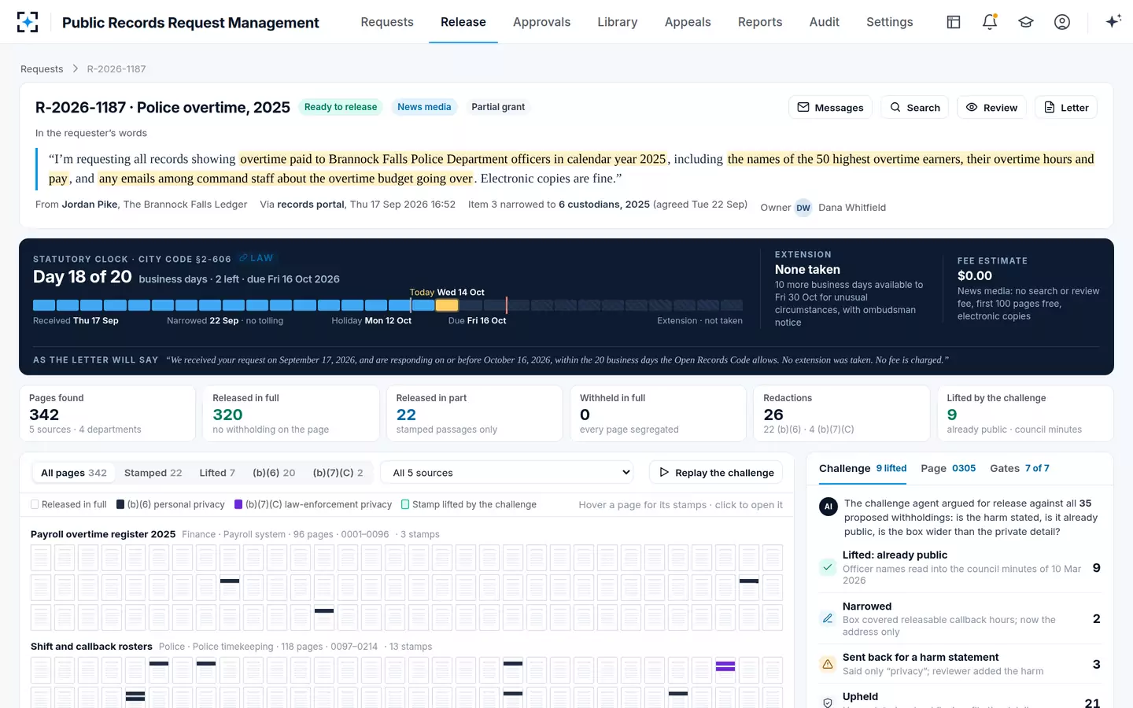Select the All pages 342 filter

[74, 473]
